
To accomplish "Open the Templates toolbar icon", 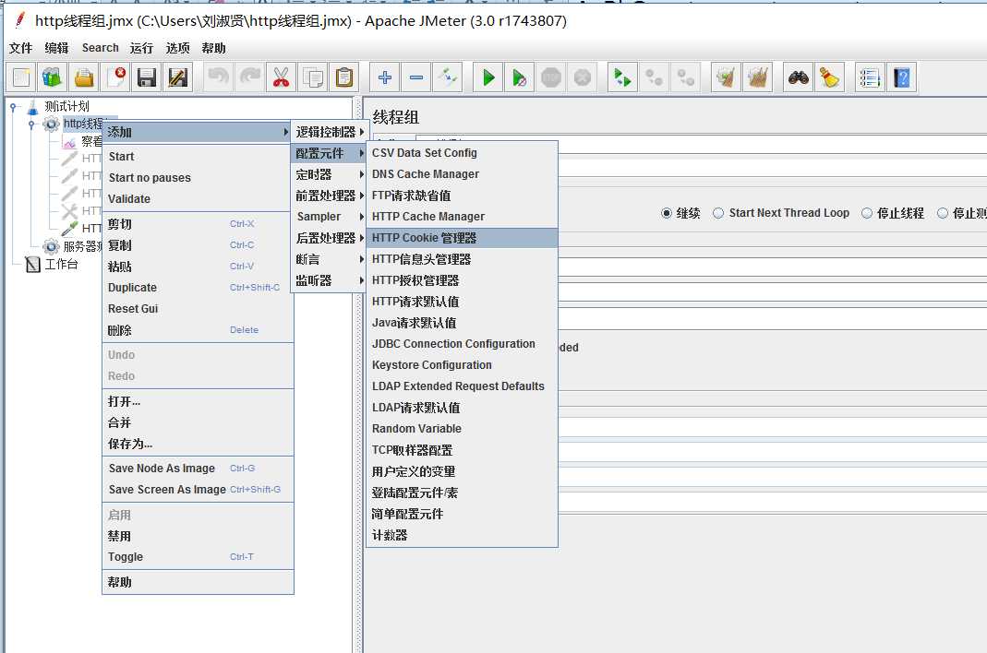I will 53,78.
